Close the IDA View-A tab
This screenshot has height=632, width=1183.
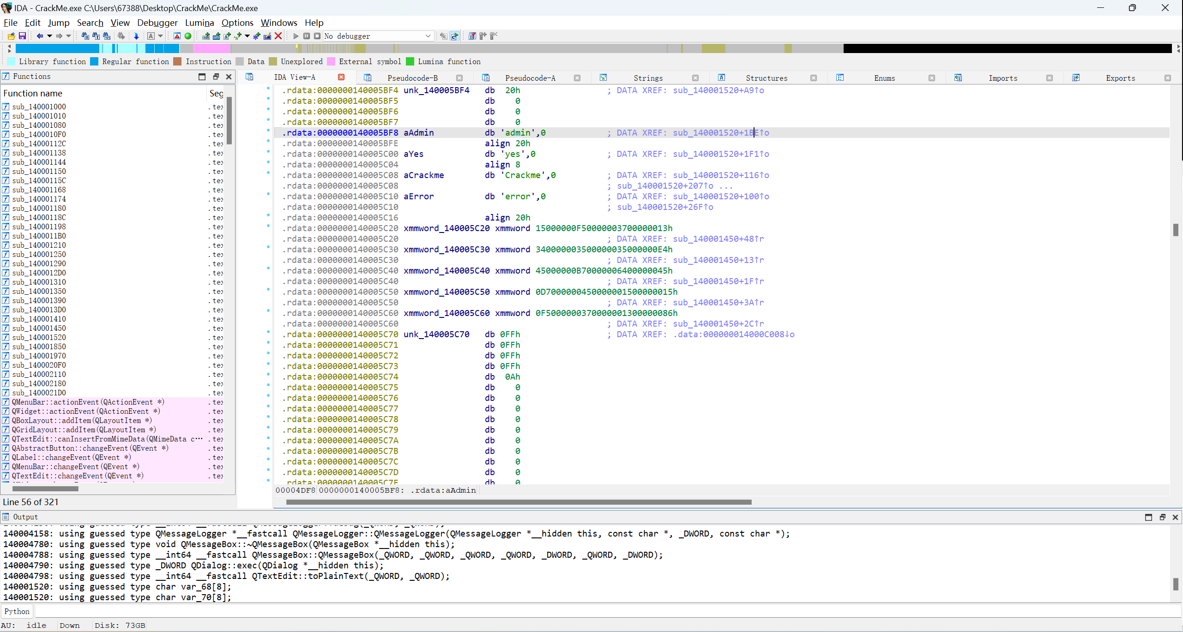[341, 77]
